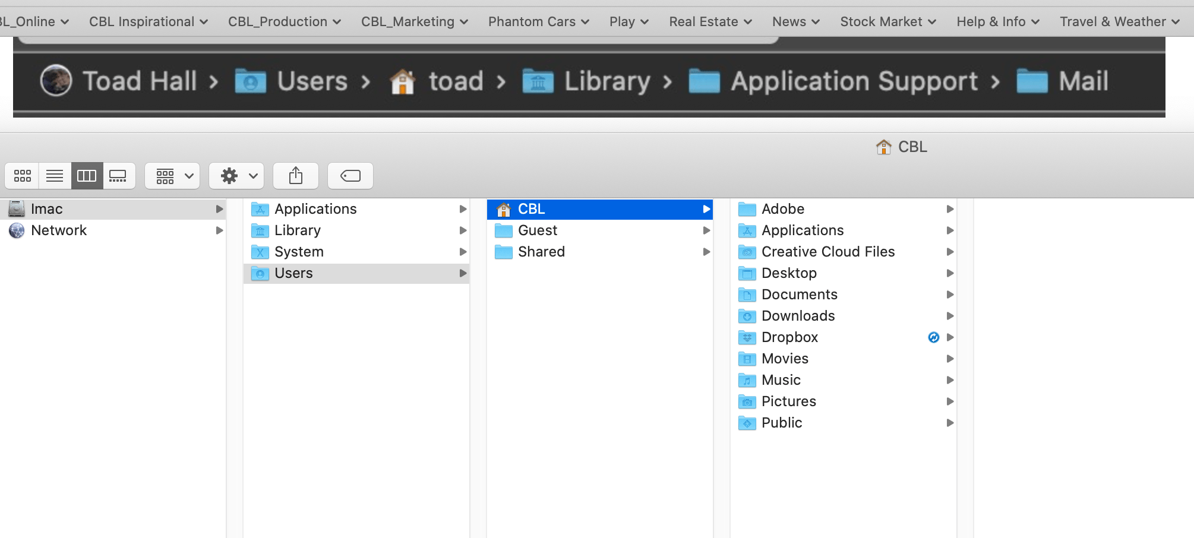
Task: Open the Tags icon
Action: coord(350,176)
